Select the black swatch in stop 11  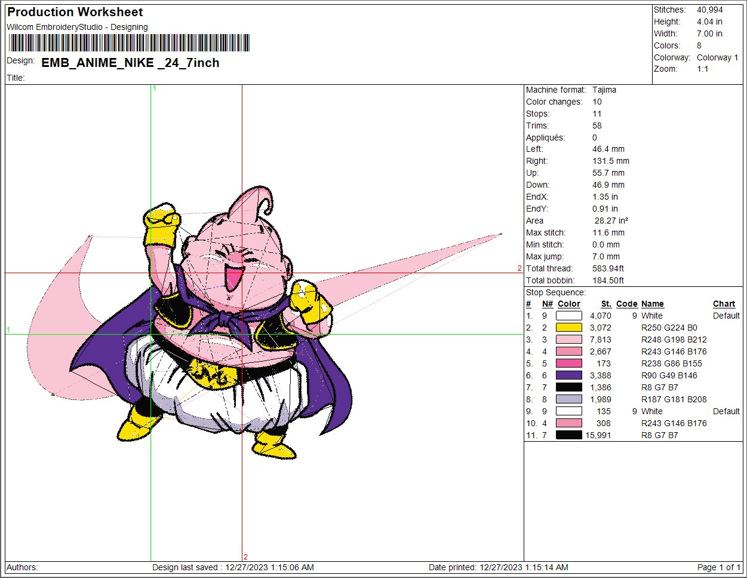(x=568, y=435)
